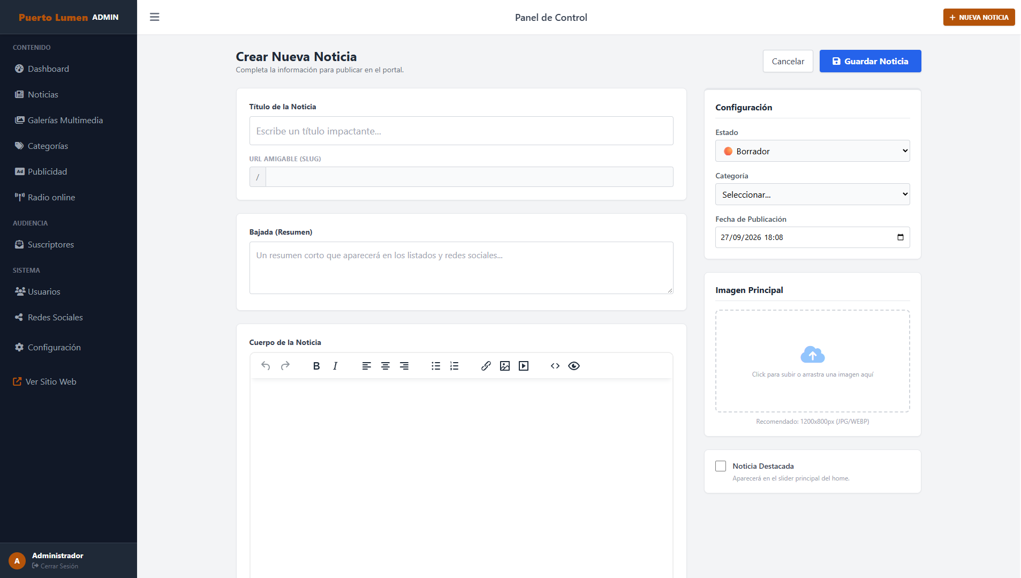Click the Cancelar button
This screenshot has width=1021, height=578.
788,61
